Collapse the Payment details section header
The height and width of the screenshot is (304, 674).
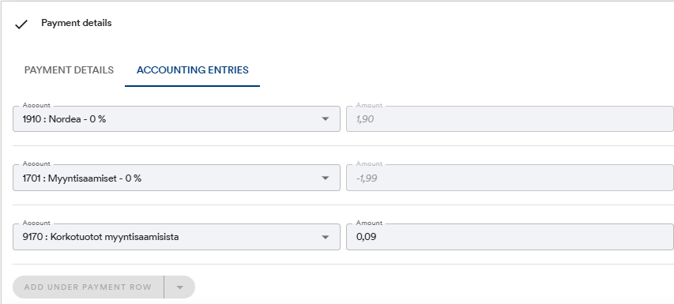[77, 23]
